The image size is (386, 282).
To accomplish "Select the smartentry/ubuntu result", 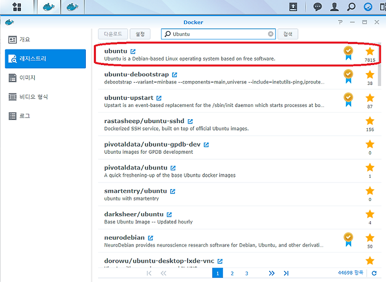I will pos(237,194).
